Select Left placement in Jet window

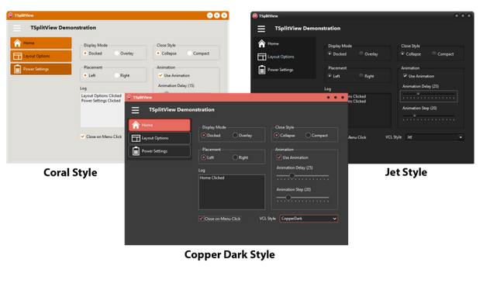point(333,76)
